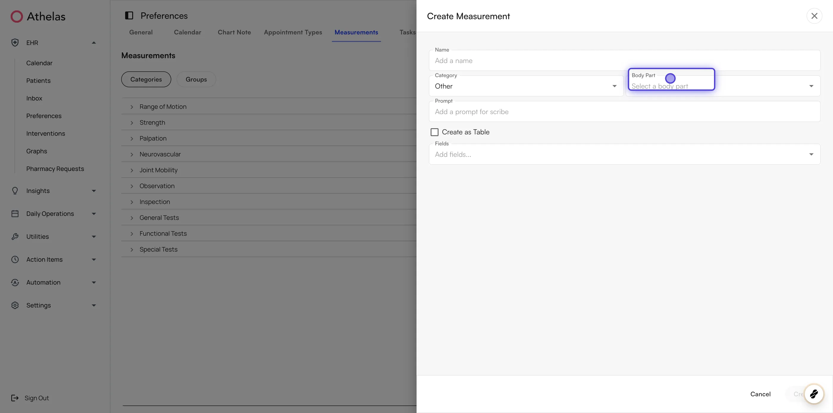
Task: Select the Groups pill button
Action: click(x=196, y=79)
